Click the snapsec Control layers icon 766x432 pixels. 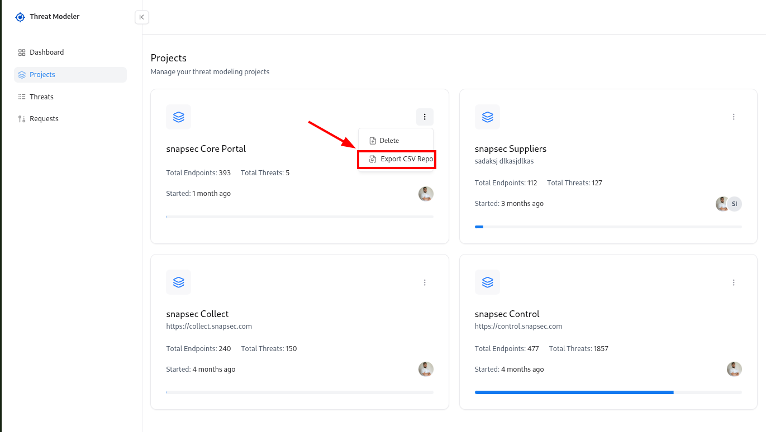487,282
